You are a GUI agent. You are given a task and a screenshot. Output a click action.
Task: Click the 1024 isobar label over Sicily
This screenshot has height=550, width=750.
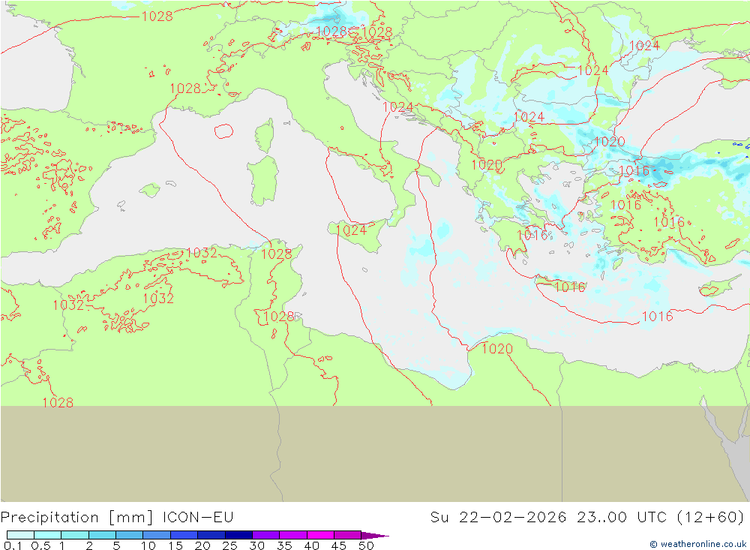(351, 230)
